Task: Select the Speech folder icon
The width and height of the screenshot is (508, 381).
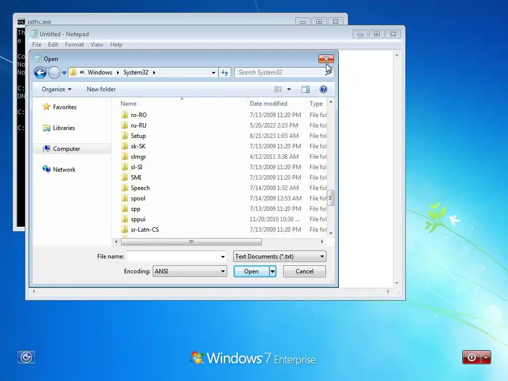Action: coord(125,188)
